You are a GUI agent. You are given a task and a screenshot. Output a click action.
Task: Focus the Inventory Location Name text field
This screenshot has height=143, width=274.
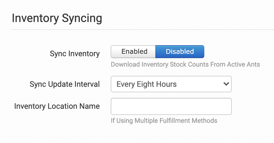171,106
